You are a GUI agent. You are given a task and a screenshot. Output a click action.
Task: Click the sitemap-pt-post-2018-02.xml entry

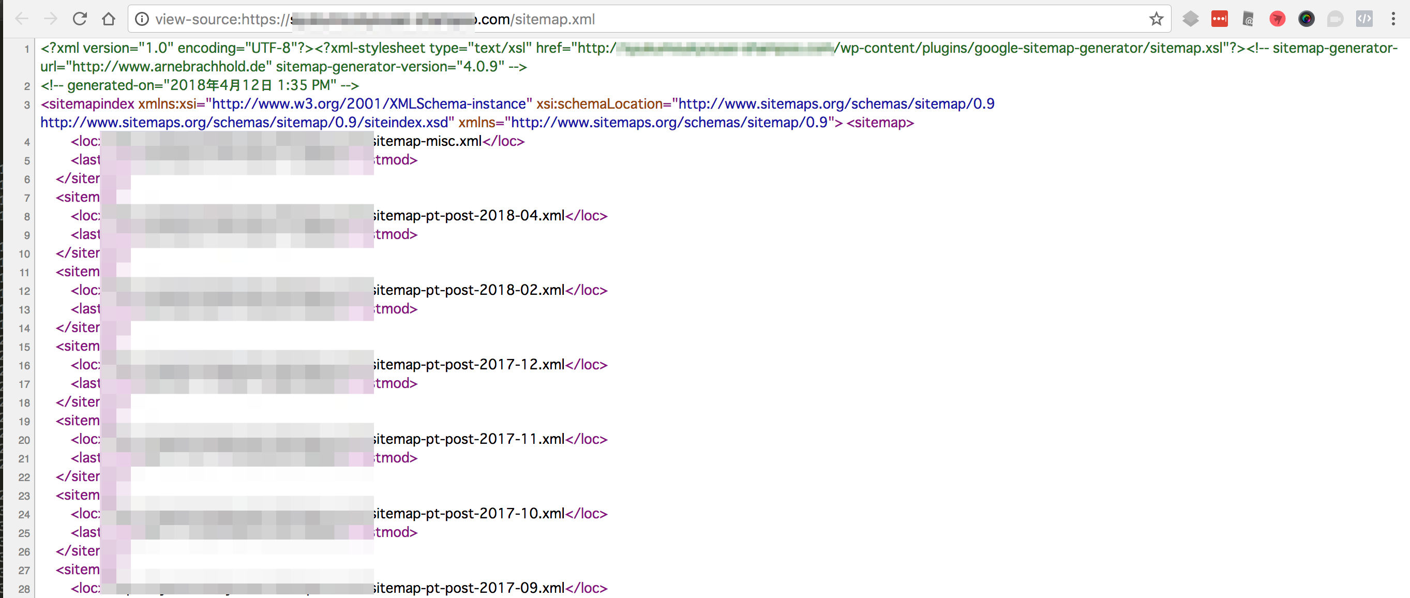pos(469,290)
